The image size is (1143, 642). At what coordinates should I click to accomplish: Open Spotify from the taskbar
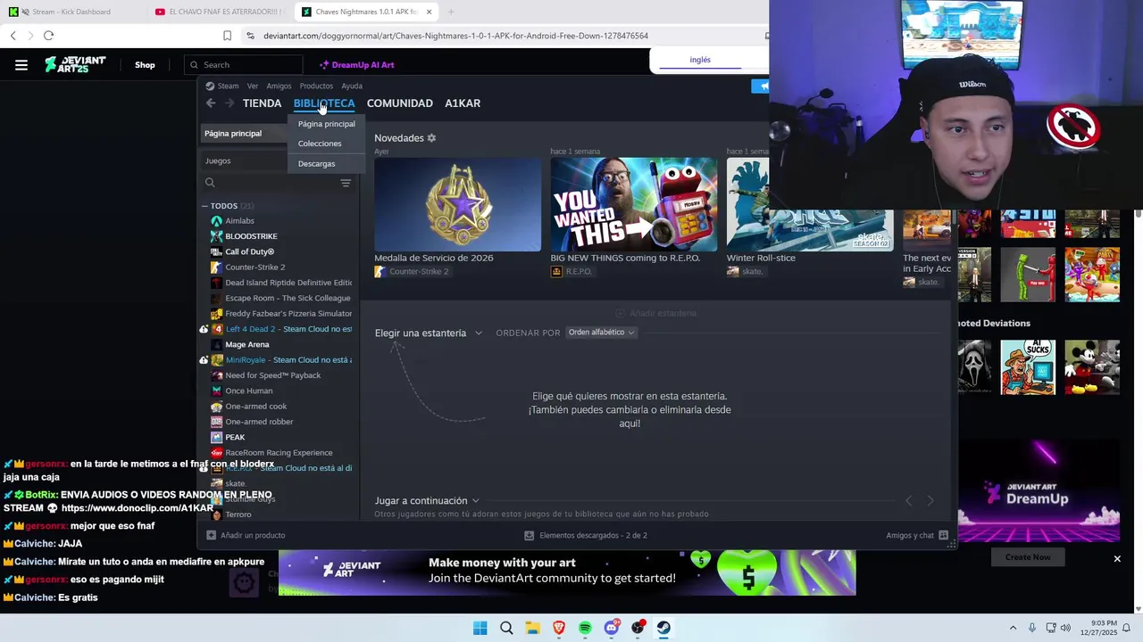tap(585, 628)
